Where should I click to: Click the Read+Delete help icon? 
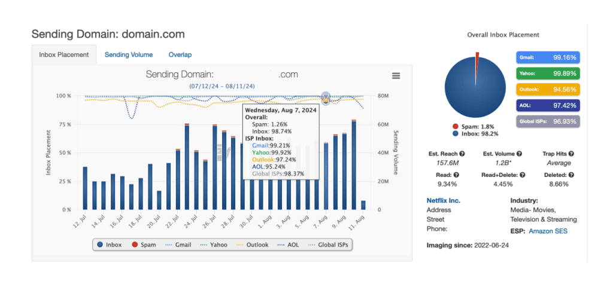tap(523, 175)
